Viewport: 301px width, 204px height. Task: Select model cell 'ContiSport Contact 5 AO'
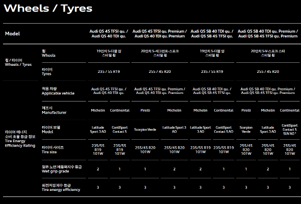pos(223,130)
